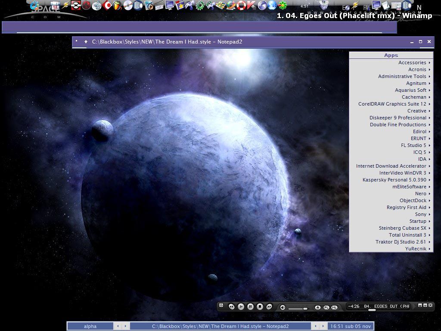Skip to next track in Winamp

(269, 306)
